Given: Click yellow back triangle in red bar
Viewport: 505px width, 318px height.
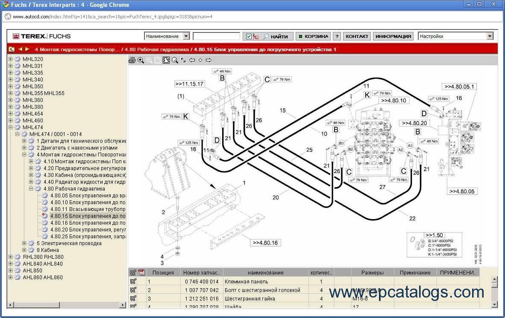Looking at the screenshot, I should point(20,49).
